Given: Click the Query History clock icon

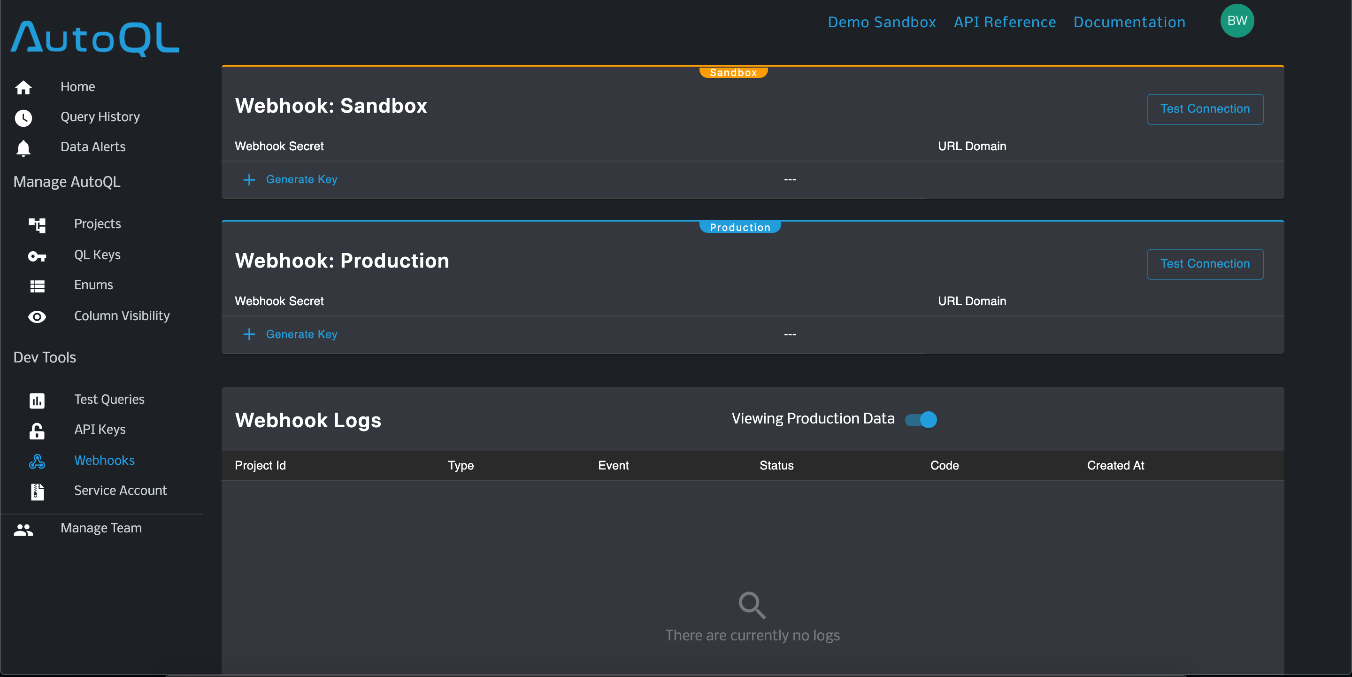Looking at the screenshot, I should coord(23,118).
